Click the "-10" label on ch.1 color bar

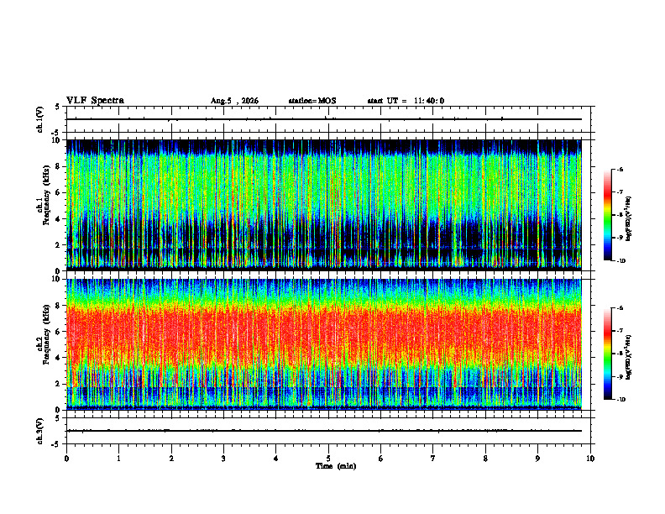pos(621,261)
